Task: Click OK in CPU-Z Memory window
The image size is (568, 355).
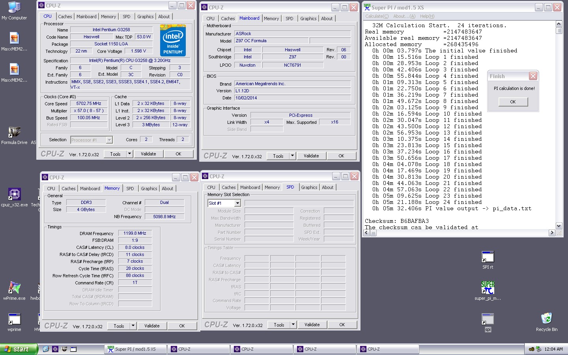Action: [x=182, y=326]
